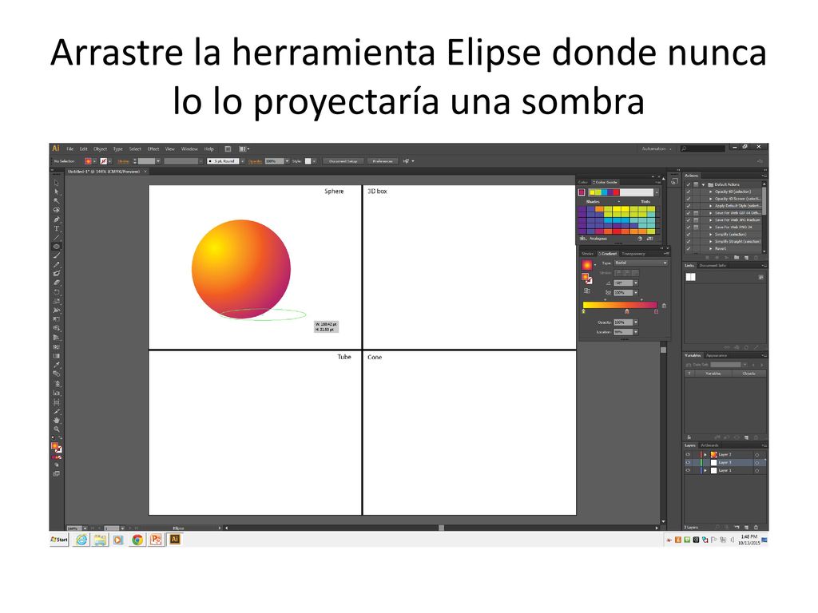818x613 pixels.
Task: Open the gradient Type Radial dropdown
Action: coord(641,263)
